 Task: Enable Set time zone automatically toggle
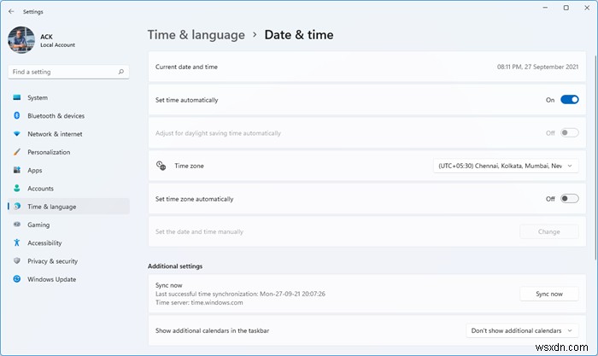[x=569, y=199]
